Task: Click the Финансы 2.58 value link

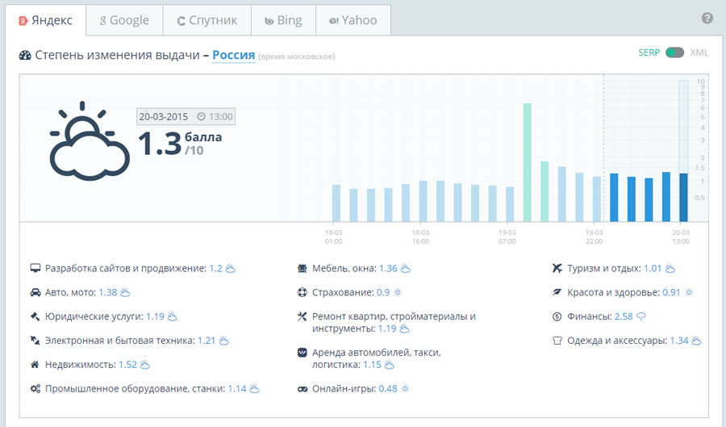Action: 624,316
